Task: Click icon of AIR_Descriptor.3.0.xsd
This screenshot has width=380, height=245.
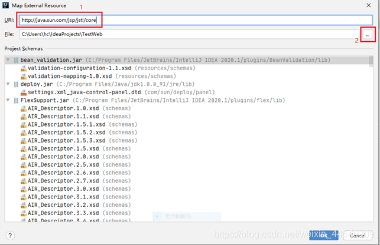Action: (x=23, y=189)
